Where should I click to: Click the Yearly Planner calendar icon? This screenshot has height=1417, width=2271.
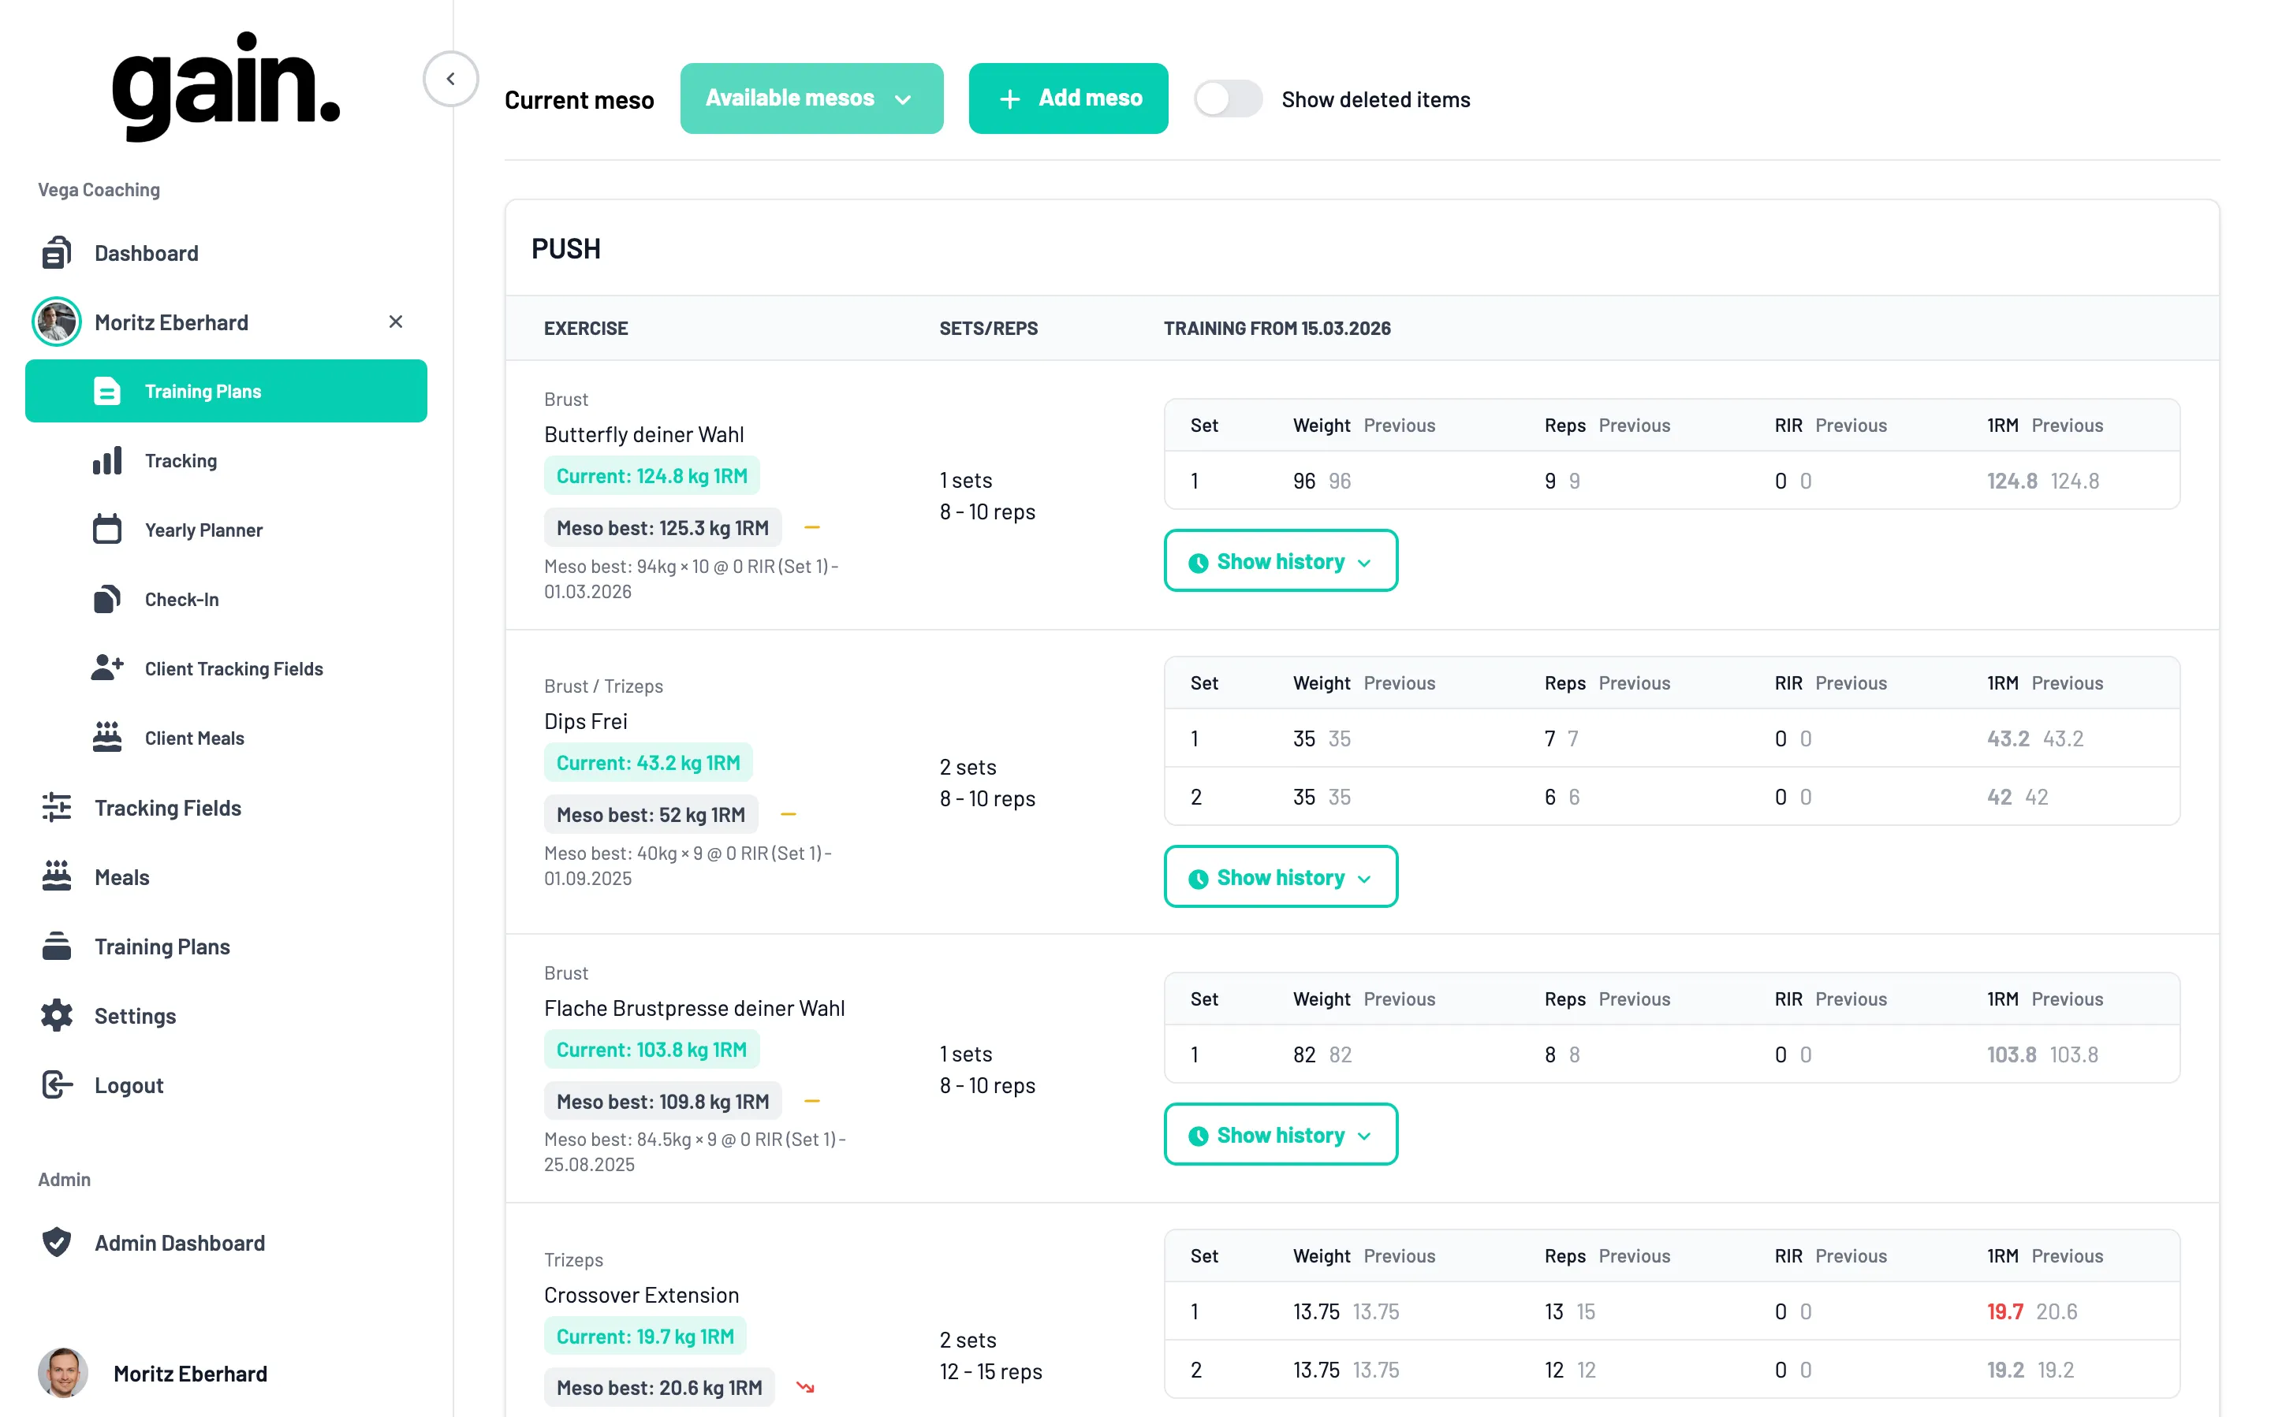tap(107, 530)
